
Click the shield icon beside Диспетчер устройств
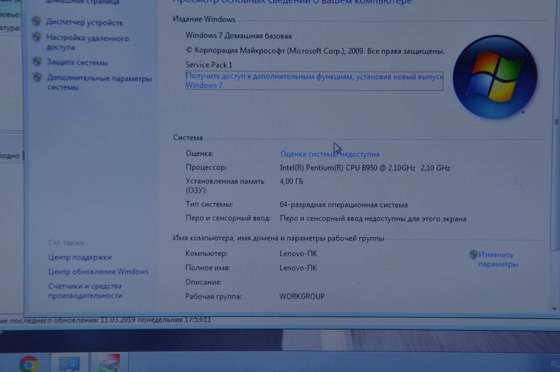pos(36,21)
